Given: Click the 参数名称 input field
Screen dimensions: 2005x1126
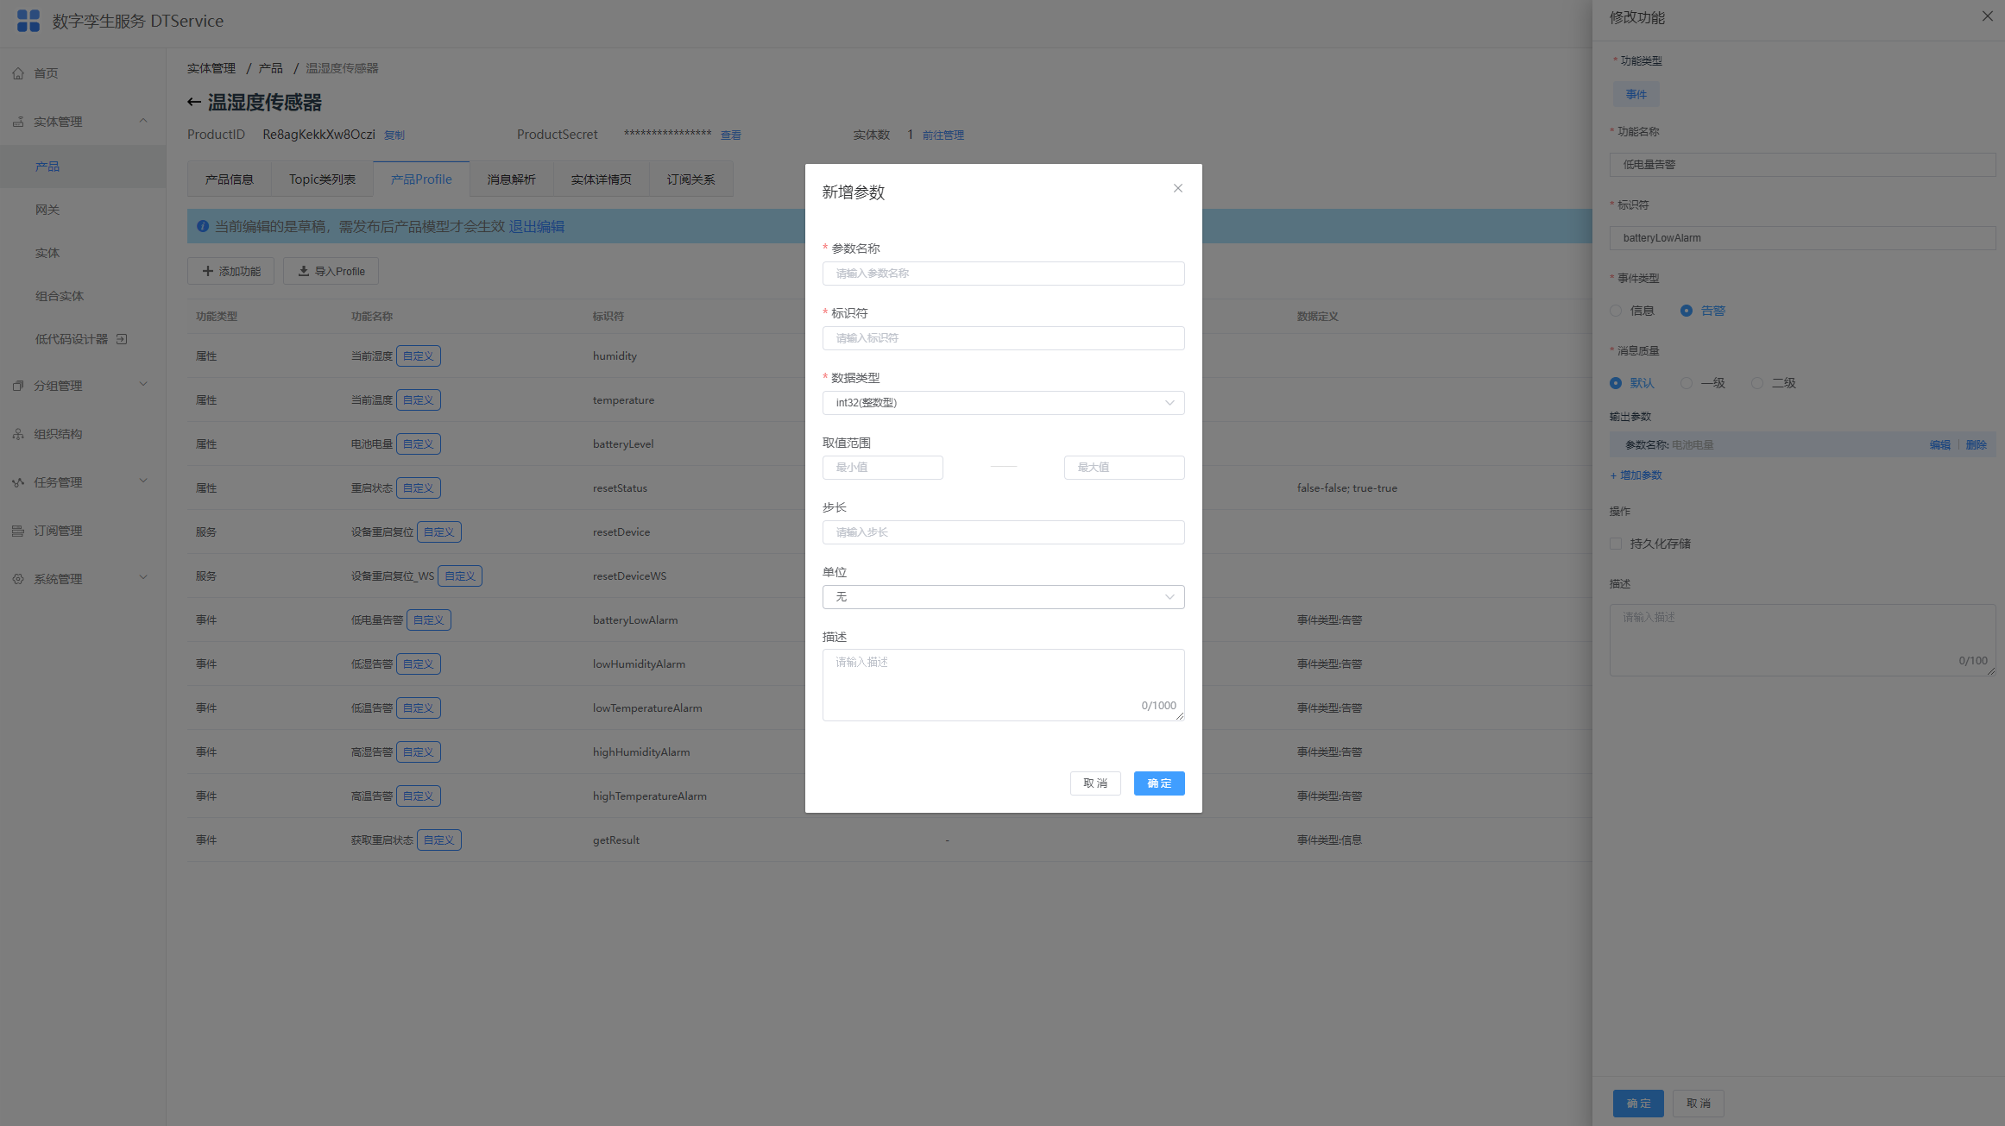Looking at the screenshot, I should pos(1003,274).
